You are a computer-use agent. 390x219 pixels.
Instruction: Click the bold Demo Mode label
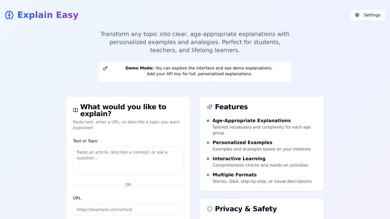coord(140,68)
